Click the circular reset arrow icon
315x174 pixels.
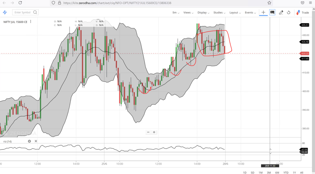[289, 13]
